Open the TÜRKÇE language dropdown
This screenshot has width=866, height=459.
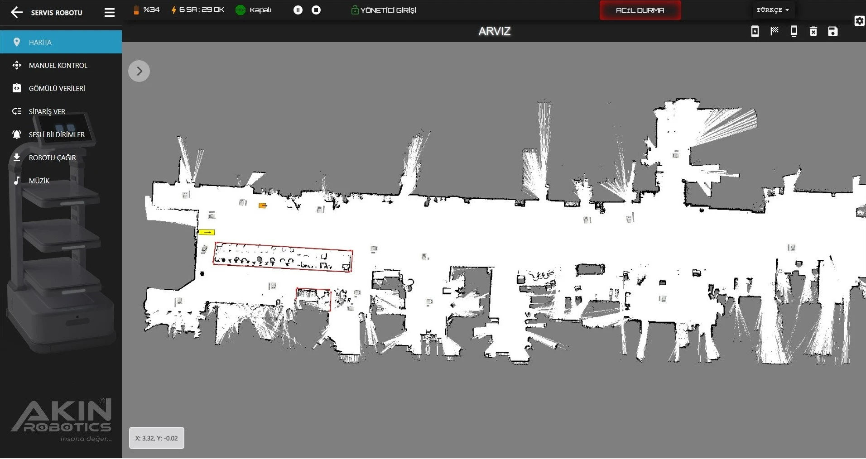[772, 10]
